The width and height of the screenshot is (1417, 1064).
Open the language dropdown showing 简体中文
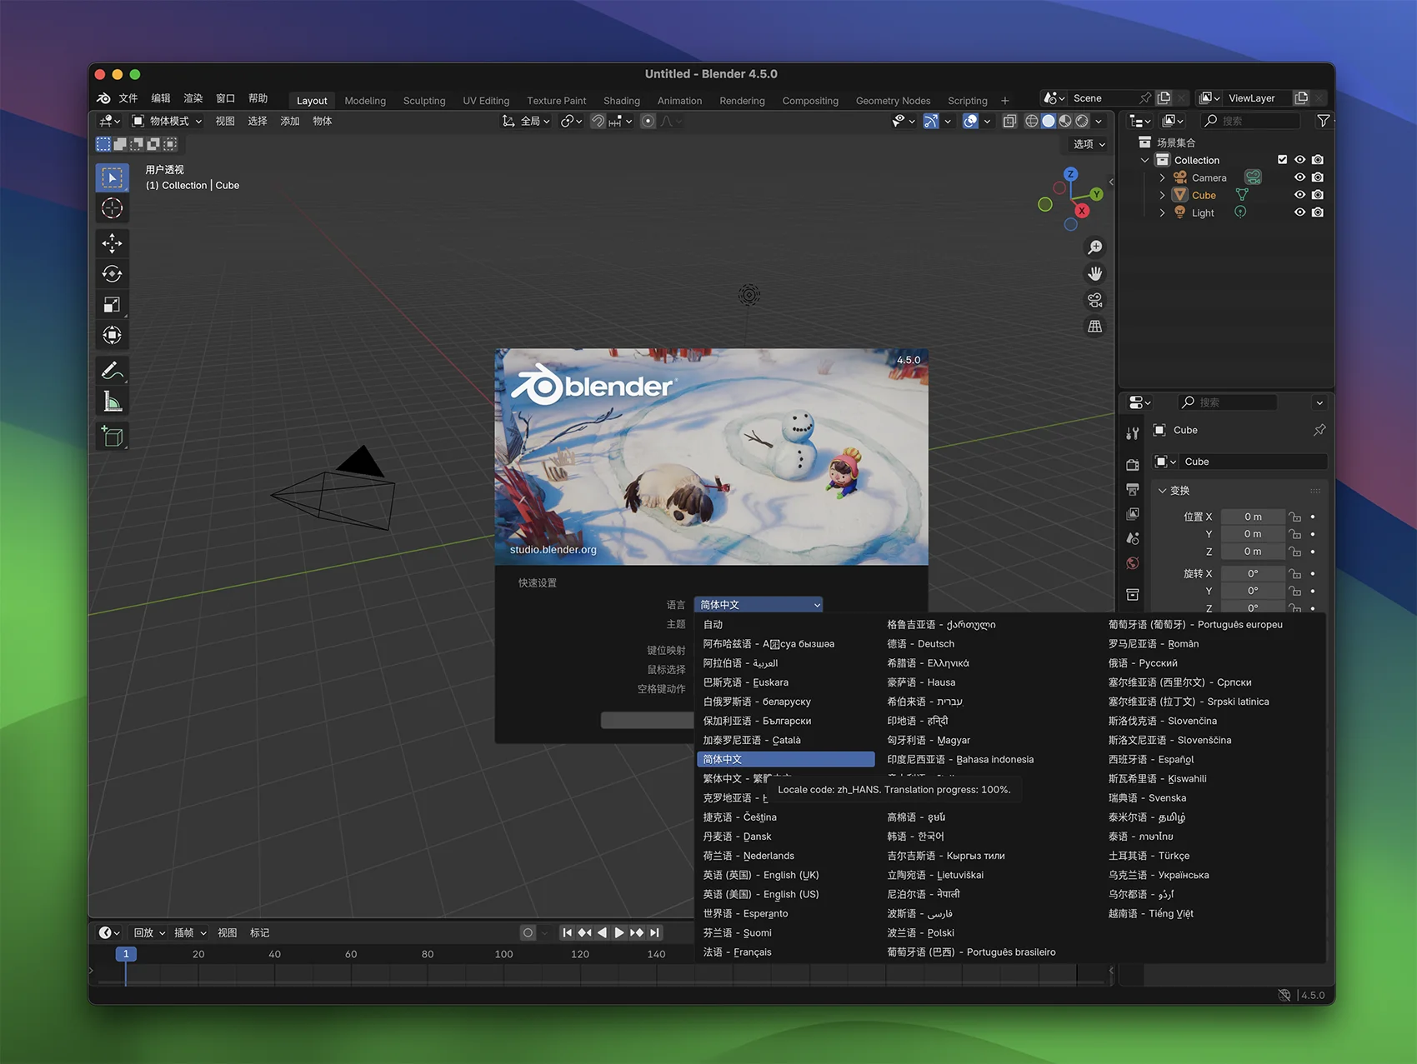click(759, 605)
